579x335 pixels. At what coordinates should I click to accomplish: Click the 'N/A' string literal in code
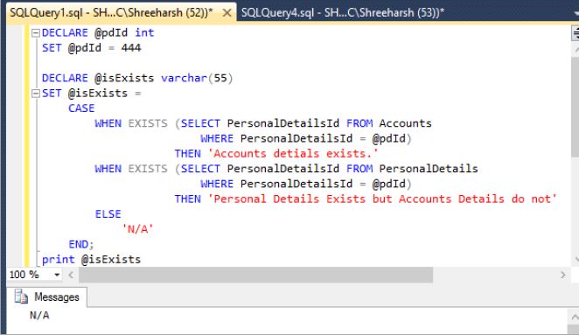click(137, 229)
